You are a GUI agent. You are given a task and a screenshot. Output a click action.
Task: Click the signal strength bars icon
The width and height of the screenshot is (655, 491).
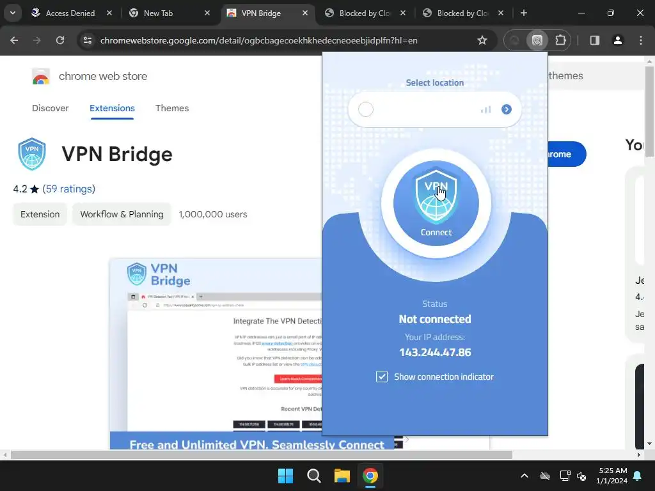click(x=485, y=109)
